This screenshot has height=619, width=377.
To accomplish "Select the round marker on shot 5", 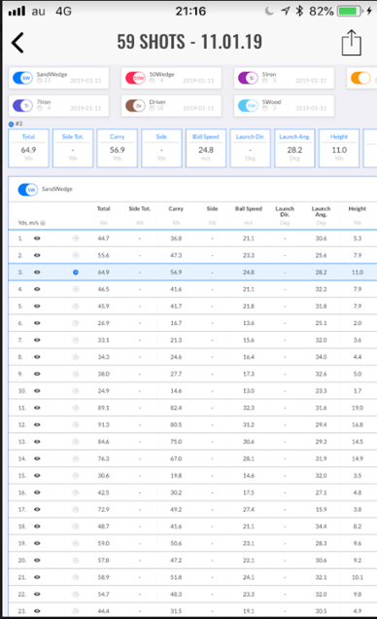I will point(76,306).
